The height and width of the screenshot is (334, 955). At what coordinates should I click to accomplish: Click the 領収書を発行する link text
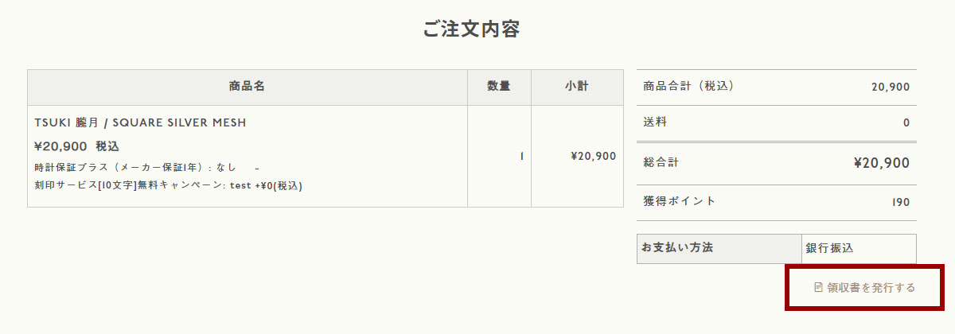[871, 287]
